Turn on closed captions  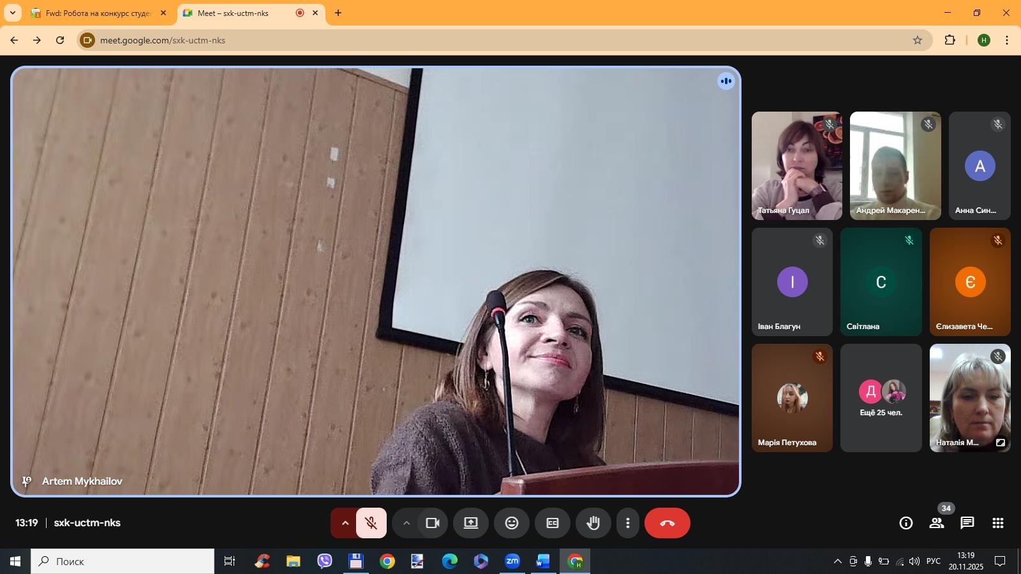(553, 523)
